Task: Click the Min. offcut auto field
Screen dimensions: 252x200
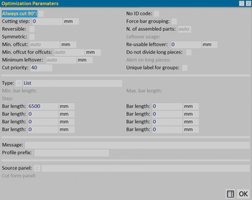Action: coord(45,44)
